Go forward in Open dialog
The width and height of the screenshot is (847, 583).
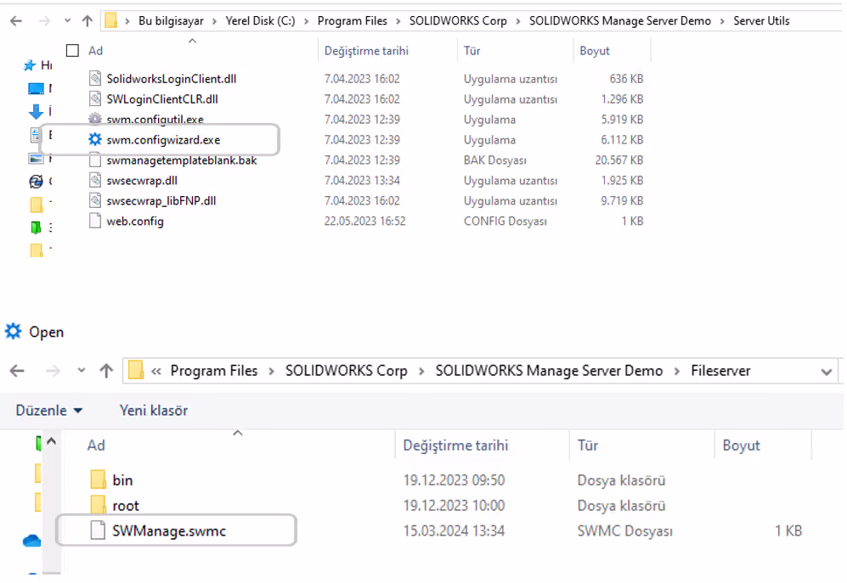pos(53,371)
